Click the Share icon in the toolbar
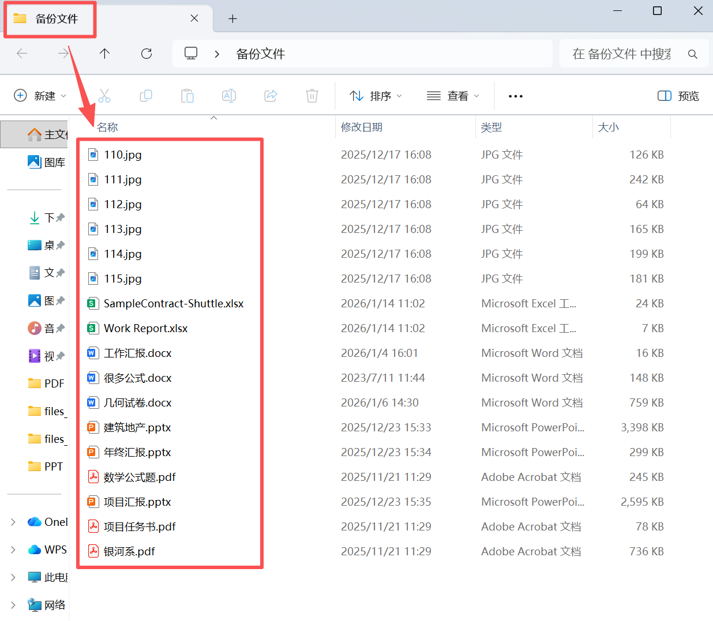 [x=271, y=96]
